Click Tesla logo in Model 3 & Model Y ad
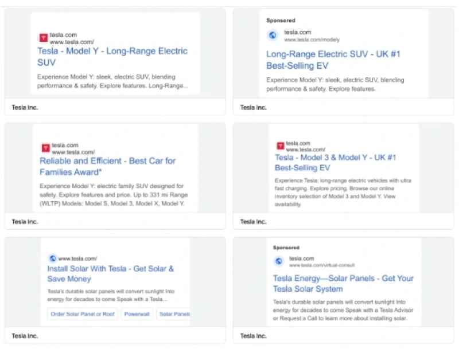This screenshot has width=459, height=349. pos(281,146)
